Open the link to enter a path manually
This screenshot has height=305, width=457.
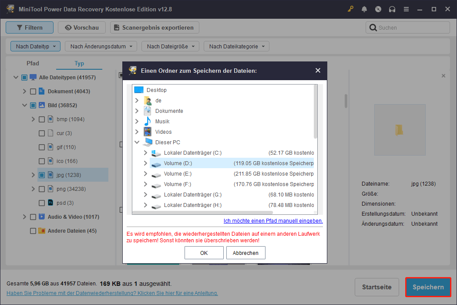[273, 220]
